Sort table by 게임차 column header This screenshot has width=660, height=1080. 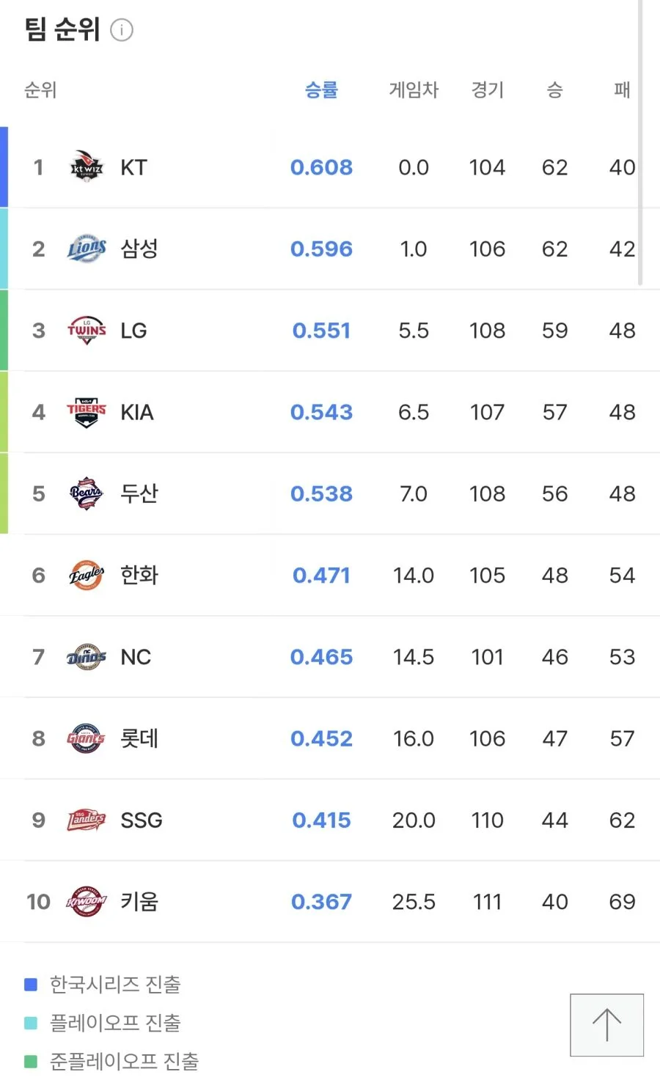pyautogui.click(x=414, y=90)
